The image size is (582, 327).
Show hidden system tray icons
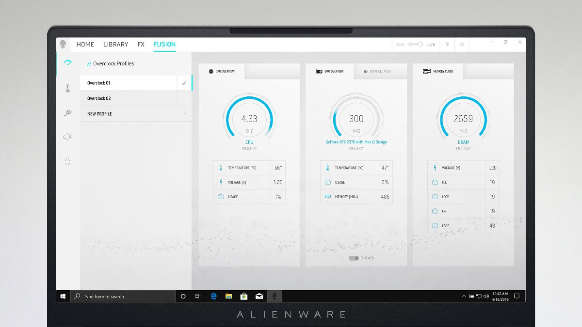point(464,296)
